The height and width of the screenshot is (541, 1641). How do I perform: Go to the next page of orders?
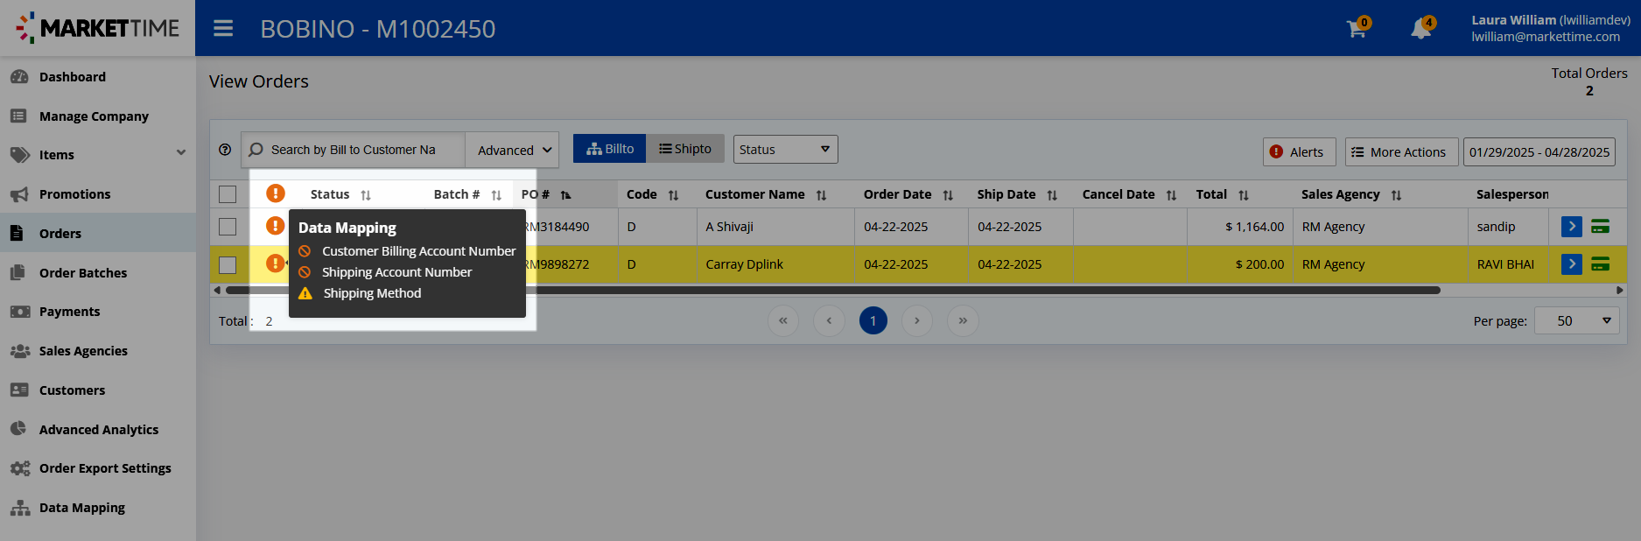pos(917,321)
